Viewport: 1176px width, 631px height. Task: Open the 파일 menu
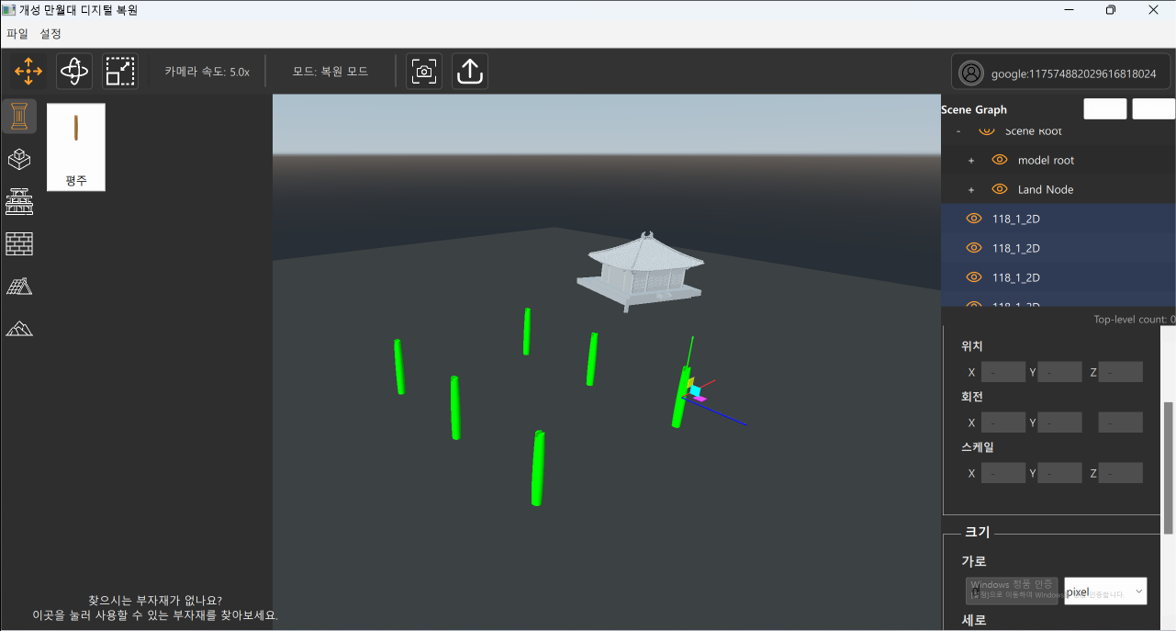click(x=17, y=34)
